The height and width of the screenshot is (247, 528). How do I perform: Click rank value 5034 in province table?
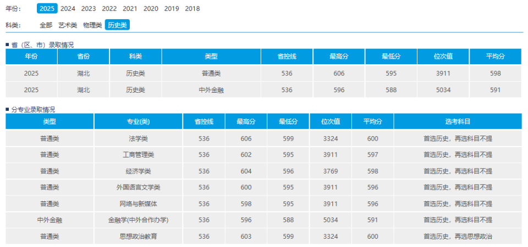pos(443,90)
